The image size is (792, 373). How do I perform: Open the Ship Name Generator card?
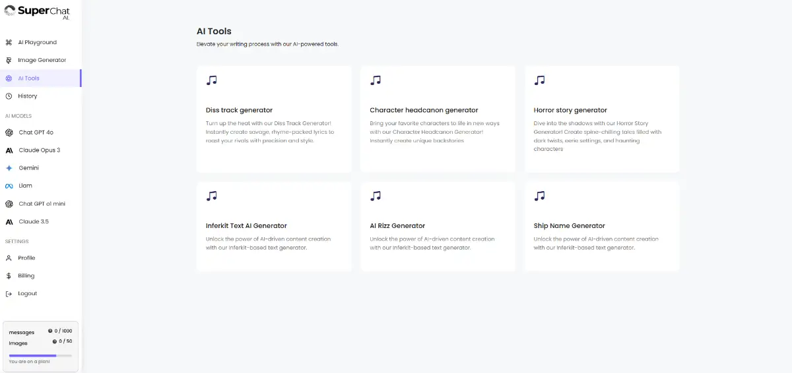(x=602, y=226)
